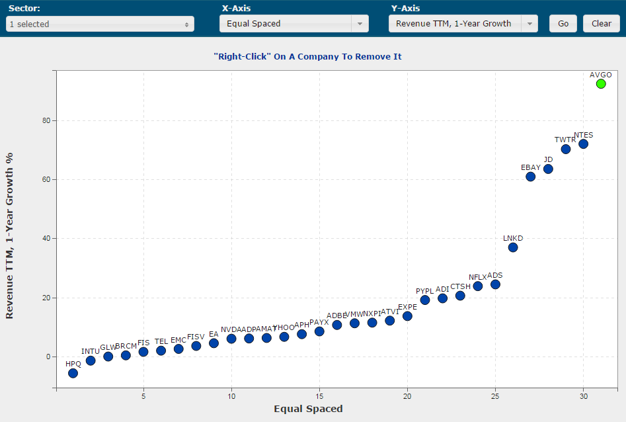
Task: Select the FIS data point
Action: tap(143, 352)
